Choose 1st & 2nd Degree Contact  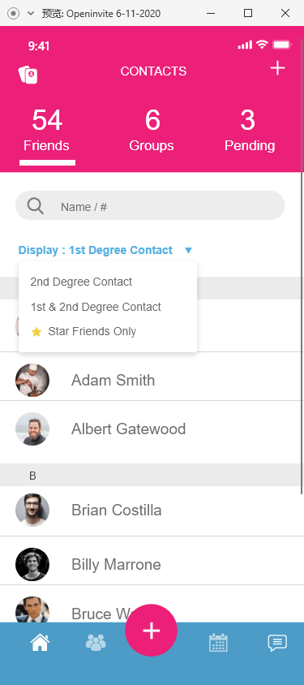tap(96, 307)
